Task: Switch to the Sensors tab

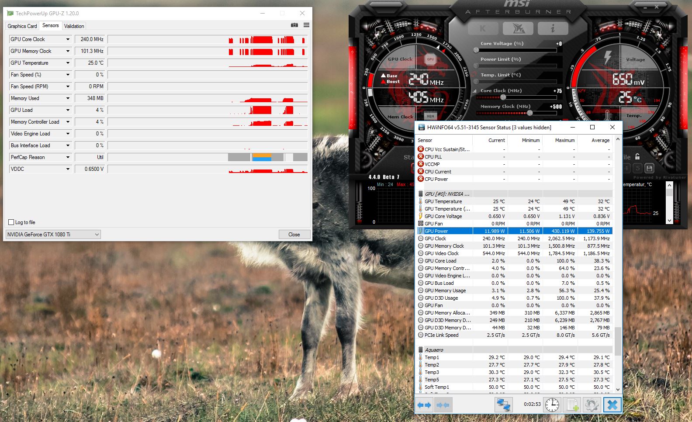Action: pos(50,25)
